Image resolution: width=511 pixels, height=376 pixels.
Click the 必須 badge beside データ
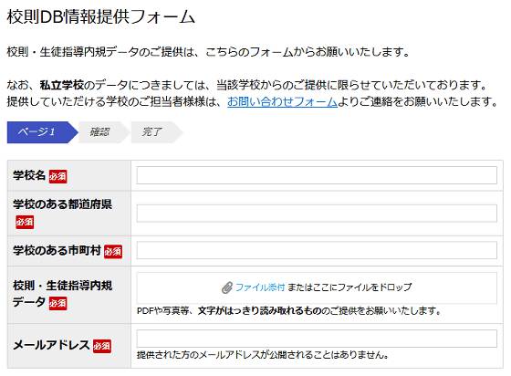pyautogui.click(x=57, y=303)
